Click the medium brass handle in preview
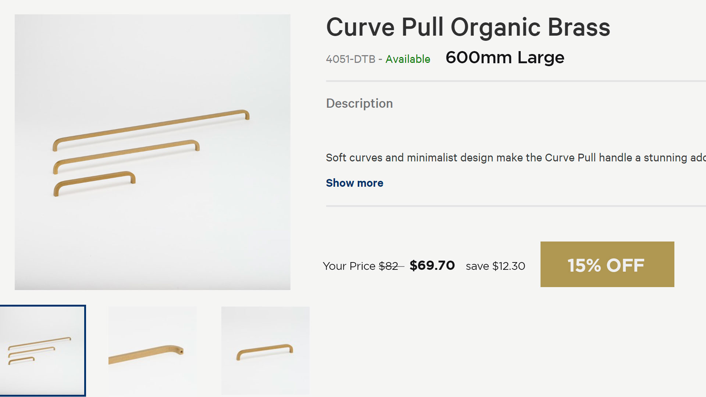 (125, 153)
